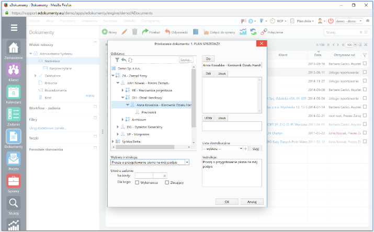Screen dimensions: 374x232
Task: Click the hamburger menu icon
Action: tap(14, 28)
